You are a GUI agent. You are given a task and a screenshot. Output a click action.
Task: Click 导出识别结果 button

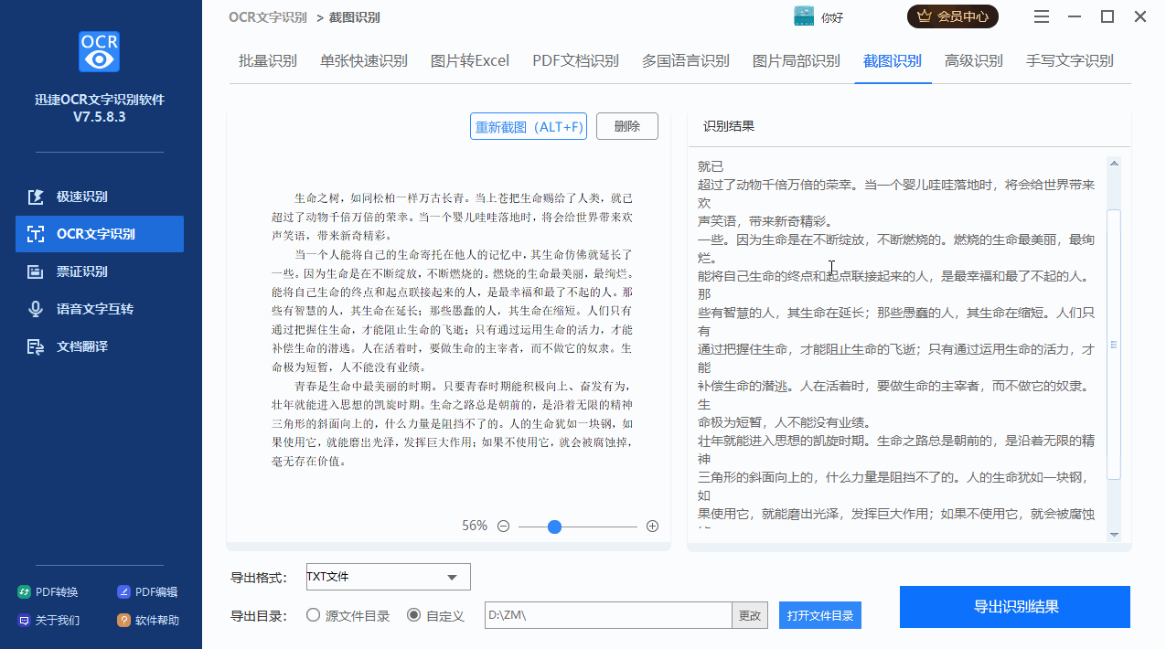coord(1015,607)
